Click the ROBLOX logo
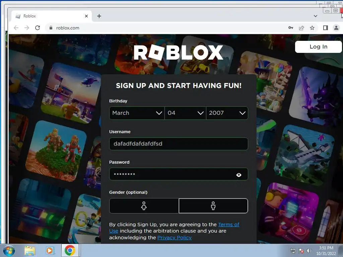Image resolution: width=343 pixels, height=257 pixels. click(x=178, y=53)
